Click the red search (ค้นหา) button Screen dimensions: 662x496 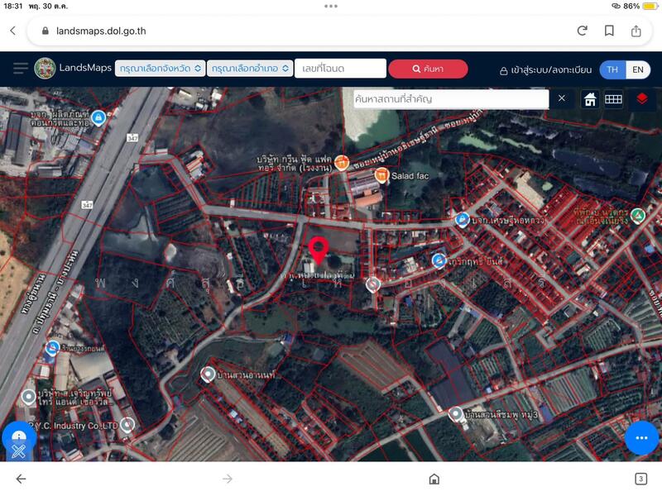[428, 69]
